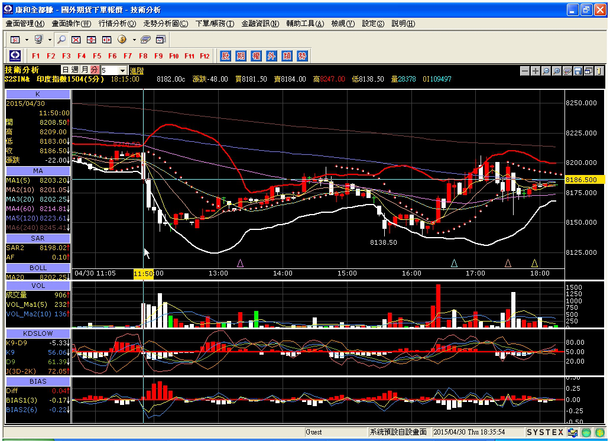Click the sync arrows icon in status bar
Viewport: 610px width, 441px height.
[x=573, y=432]
